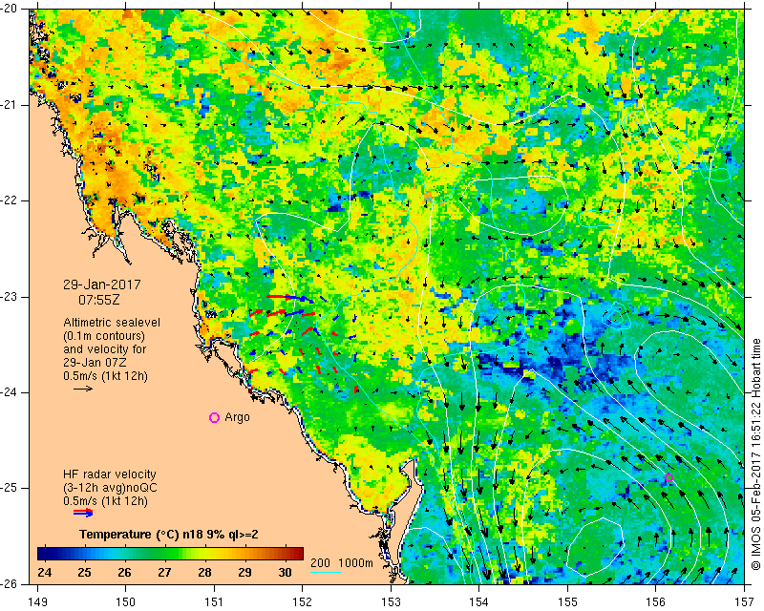Image resolution: width=764 pixels, height=611 pixels.
Task: Click the color bar value 27
Action: pos(164,572)
